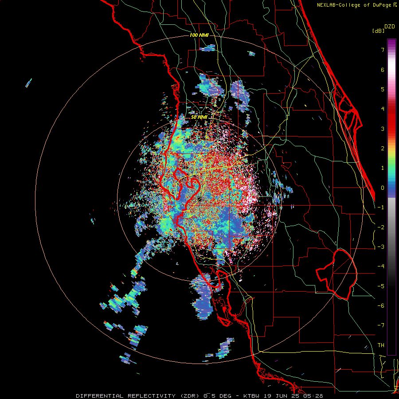Click the TH threshold label on scale
This screenshot has height=399, width=399.
click(381, 345)
